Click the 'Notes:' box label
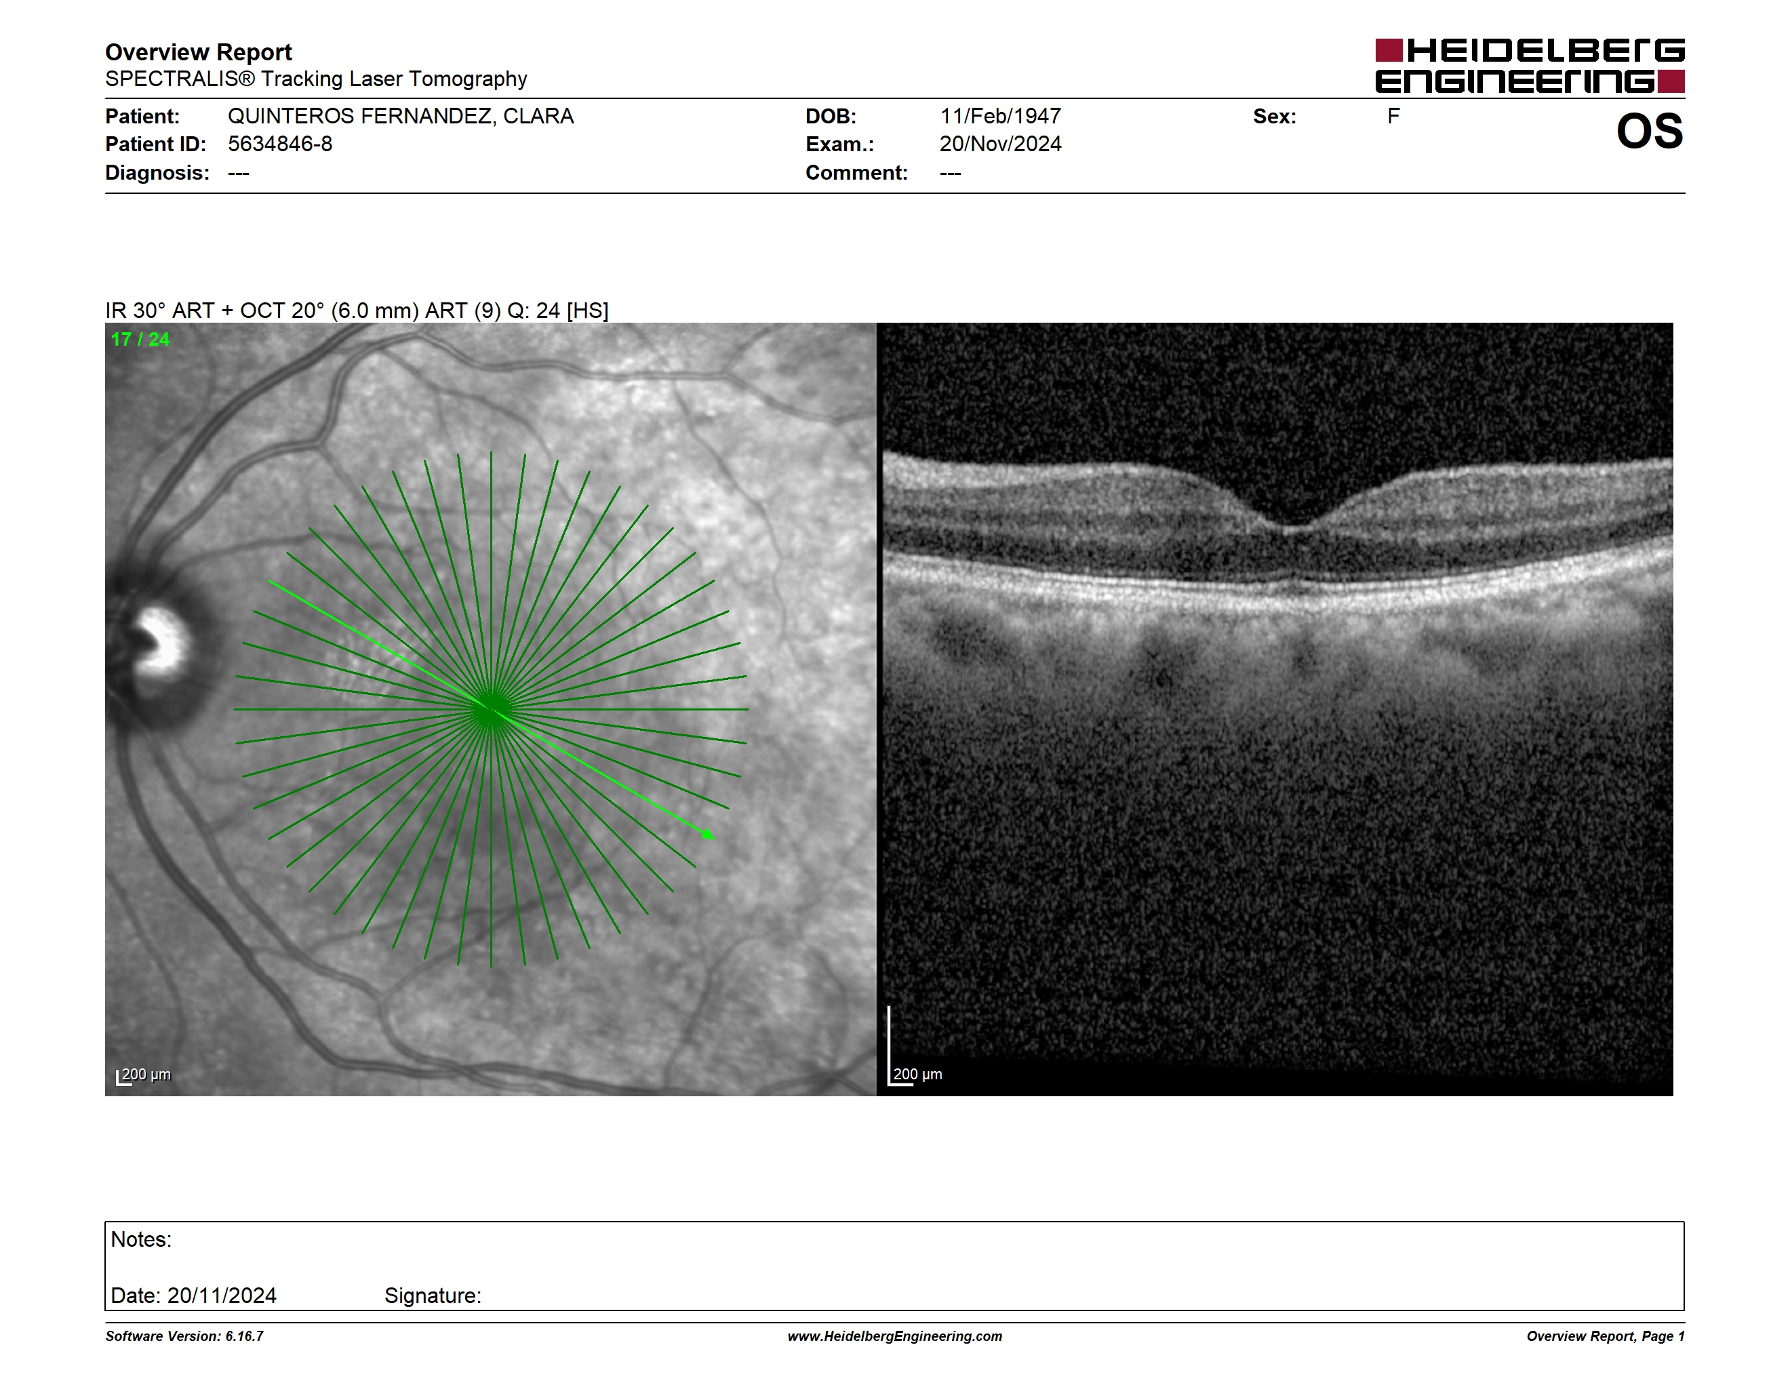 [141, 1240]
